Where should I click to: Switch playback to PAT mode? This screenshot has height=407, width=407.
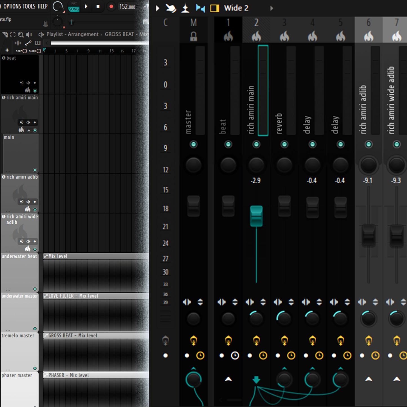pyautogui.click(x=74, y=3)
